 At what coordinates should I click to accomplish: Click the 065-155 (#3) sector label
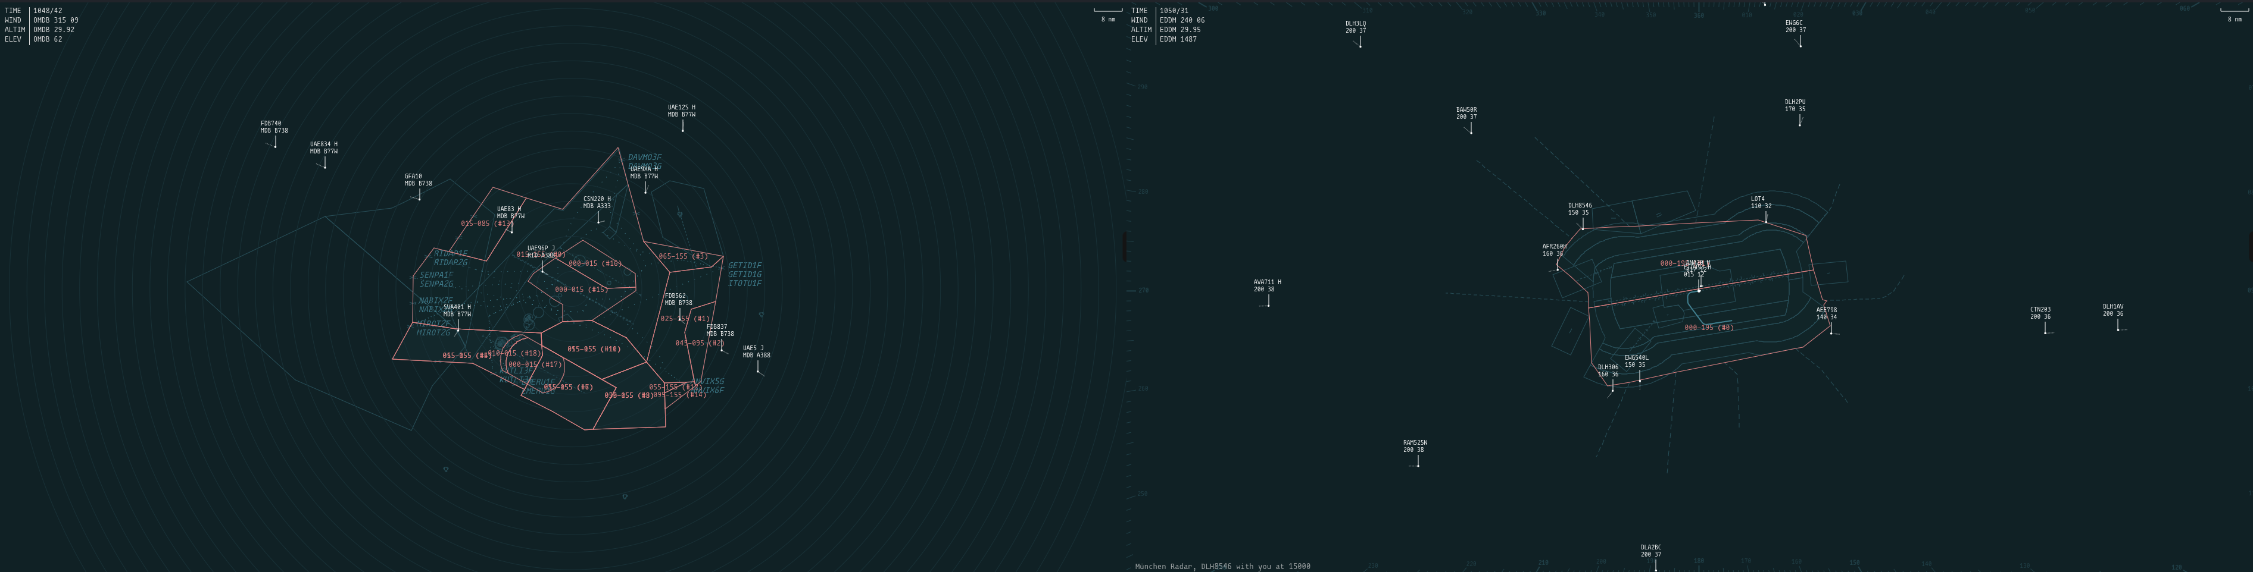click(x=684, y=257)
